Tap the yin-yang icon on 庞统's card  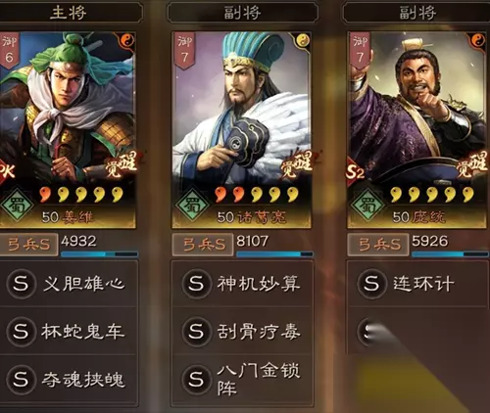[x=478, y=40]
